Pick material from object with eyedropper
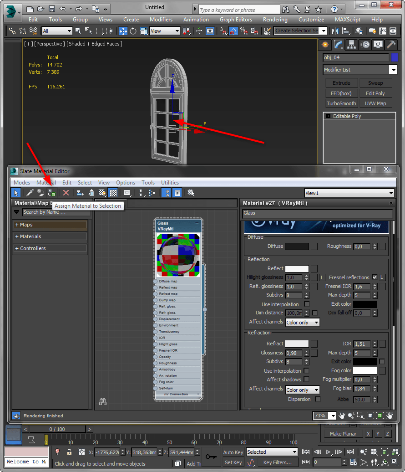This screenshot has height=472, width=405. click(x=30, y=193)
